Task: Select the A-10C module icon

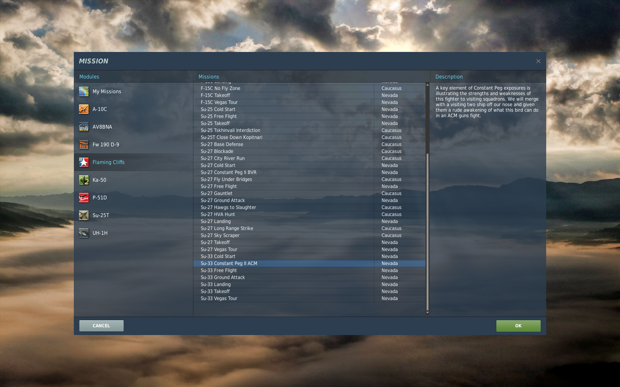Action: tap(83, 109)
